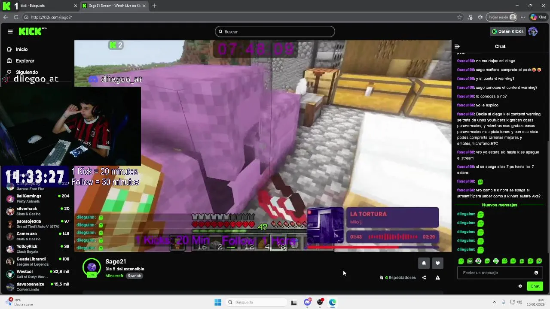Open chat settings gear icon

tap(520, 286)
